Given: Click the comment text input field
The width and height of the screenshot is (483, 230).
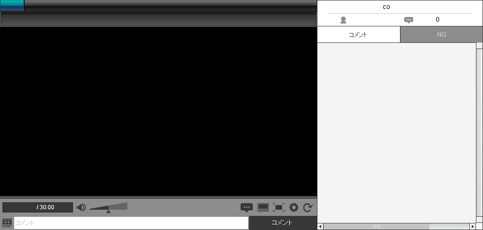Looking at the screenshot, I should click(131, 223).
